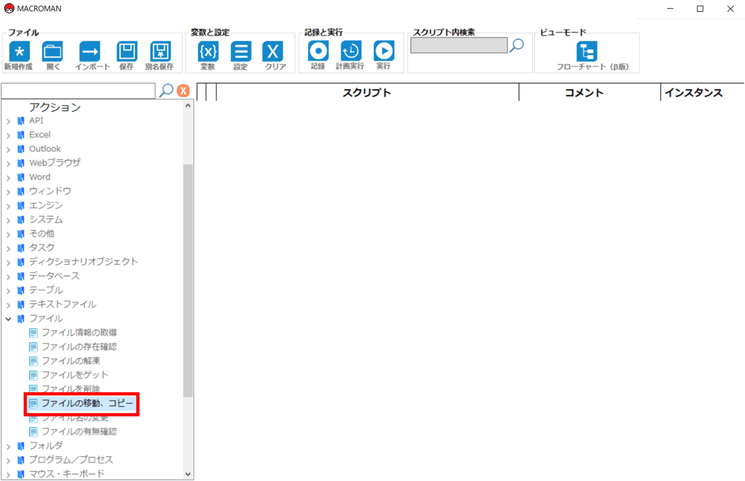
Task: Expand the プログラム/プロセス tree node
Action: click(9, 460)
